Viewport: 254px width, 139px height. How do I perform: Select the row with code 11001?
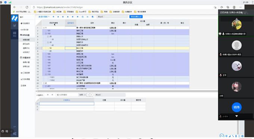click(x=115, y=77)
